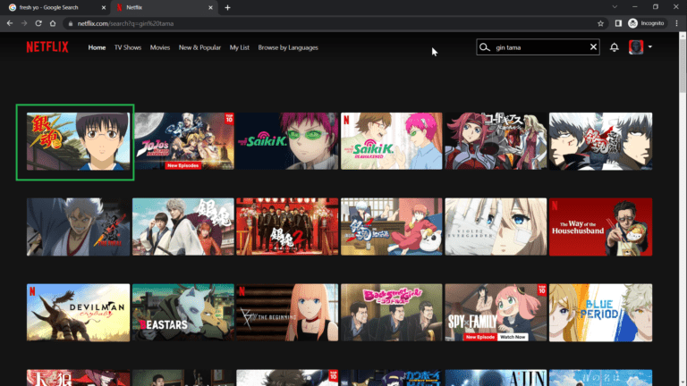The image size is (687, 386).
Task: Clear the search with the X icon
Action: coord(593,47)
